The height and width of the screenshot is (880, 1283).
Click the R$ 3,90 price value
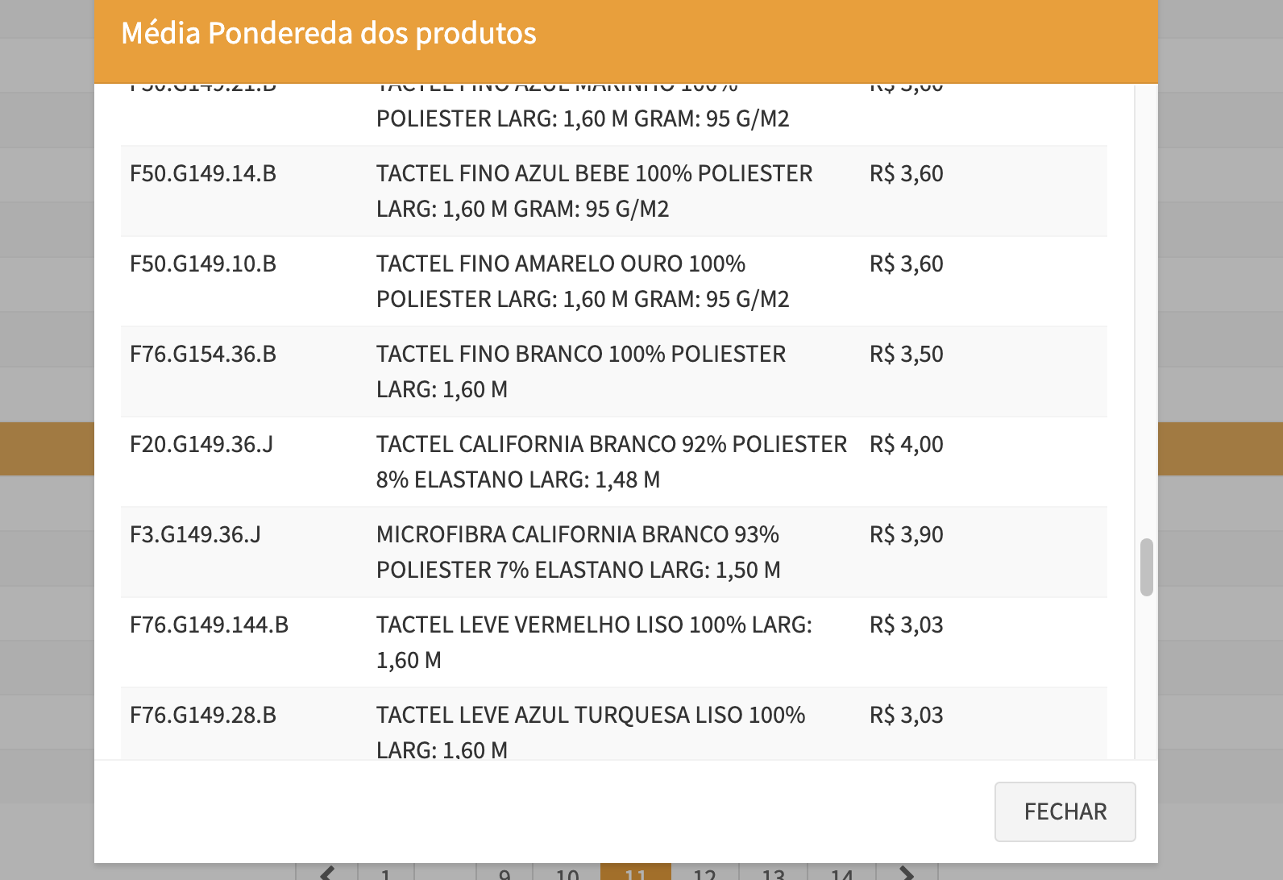(x=906, y=535)
